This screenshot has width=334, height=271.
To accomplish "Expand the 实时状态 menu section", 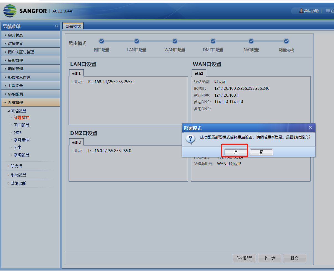I will tap(15, 35).
